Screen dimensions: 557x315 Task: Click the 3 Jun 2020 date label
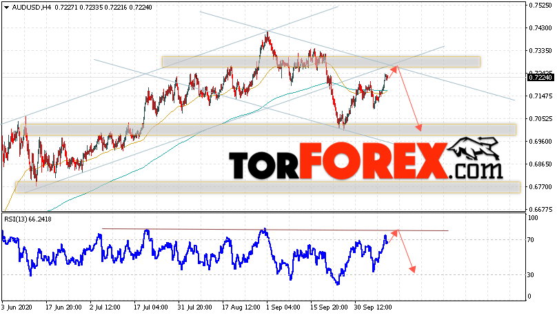coord(17,307)
